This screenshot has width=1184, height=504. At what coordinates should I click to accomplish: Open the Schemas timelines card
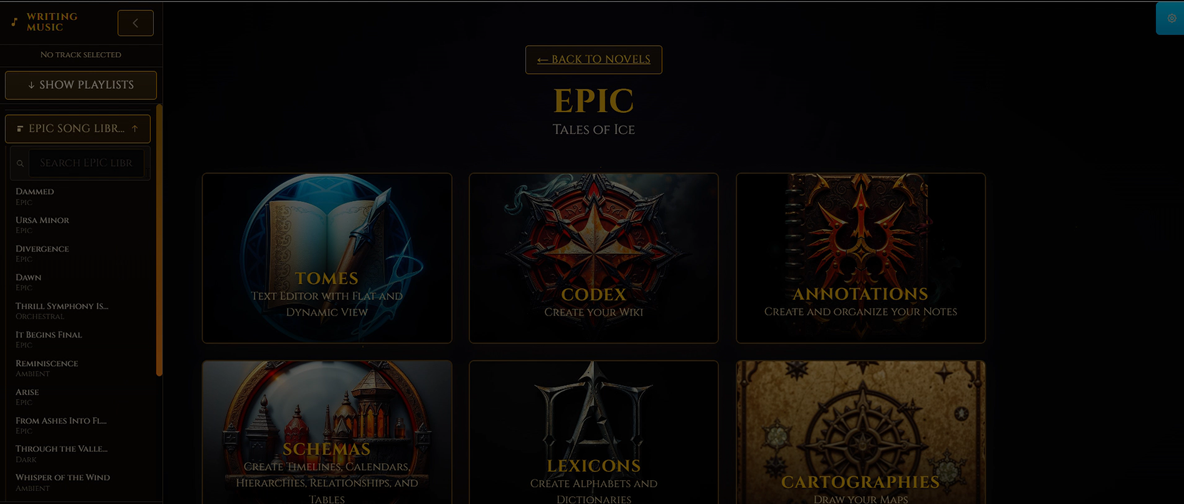pyautogui.click(x=327, y=432)
